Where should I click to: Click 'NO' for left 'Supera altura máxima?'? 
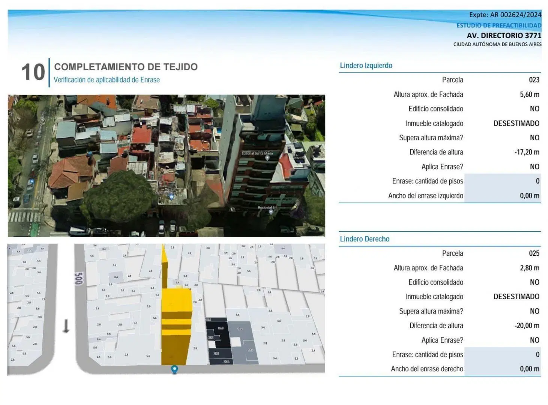534,138
